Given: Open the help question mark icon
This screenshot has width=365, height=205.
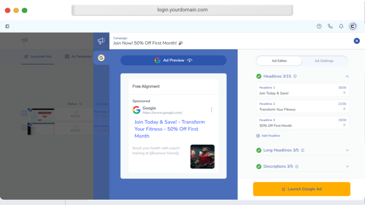Looking at the screenshot, I should tap(319, 26).
